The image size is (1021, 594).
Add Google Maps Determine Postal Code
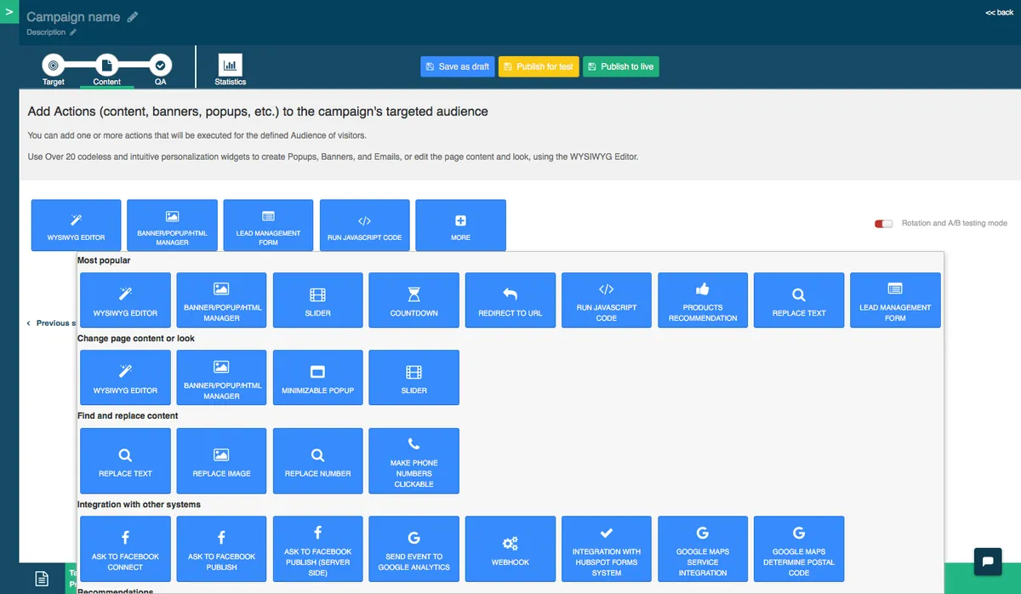coord(799,549)
